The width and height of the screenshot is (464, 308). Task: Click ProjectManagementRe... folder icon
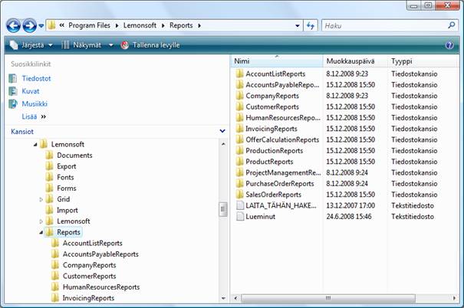(x=240, y=172)
